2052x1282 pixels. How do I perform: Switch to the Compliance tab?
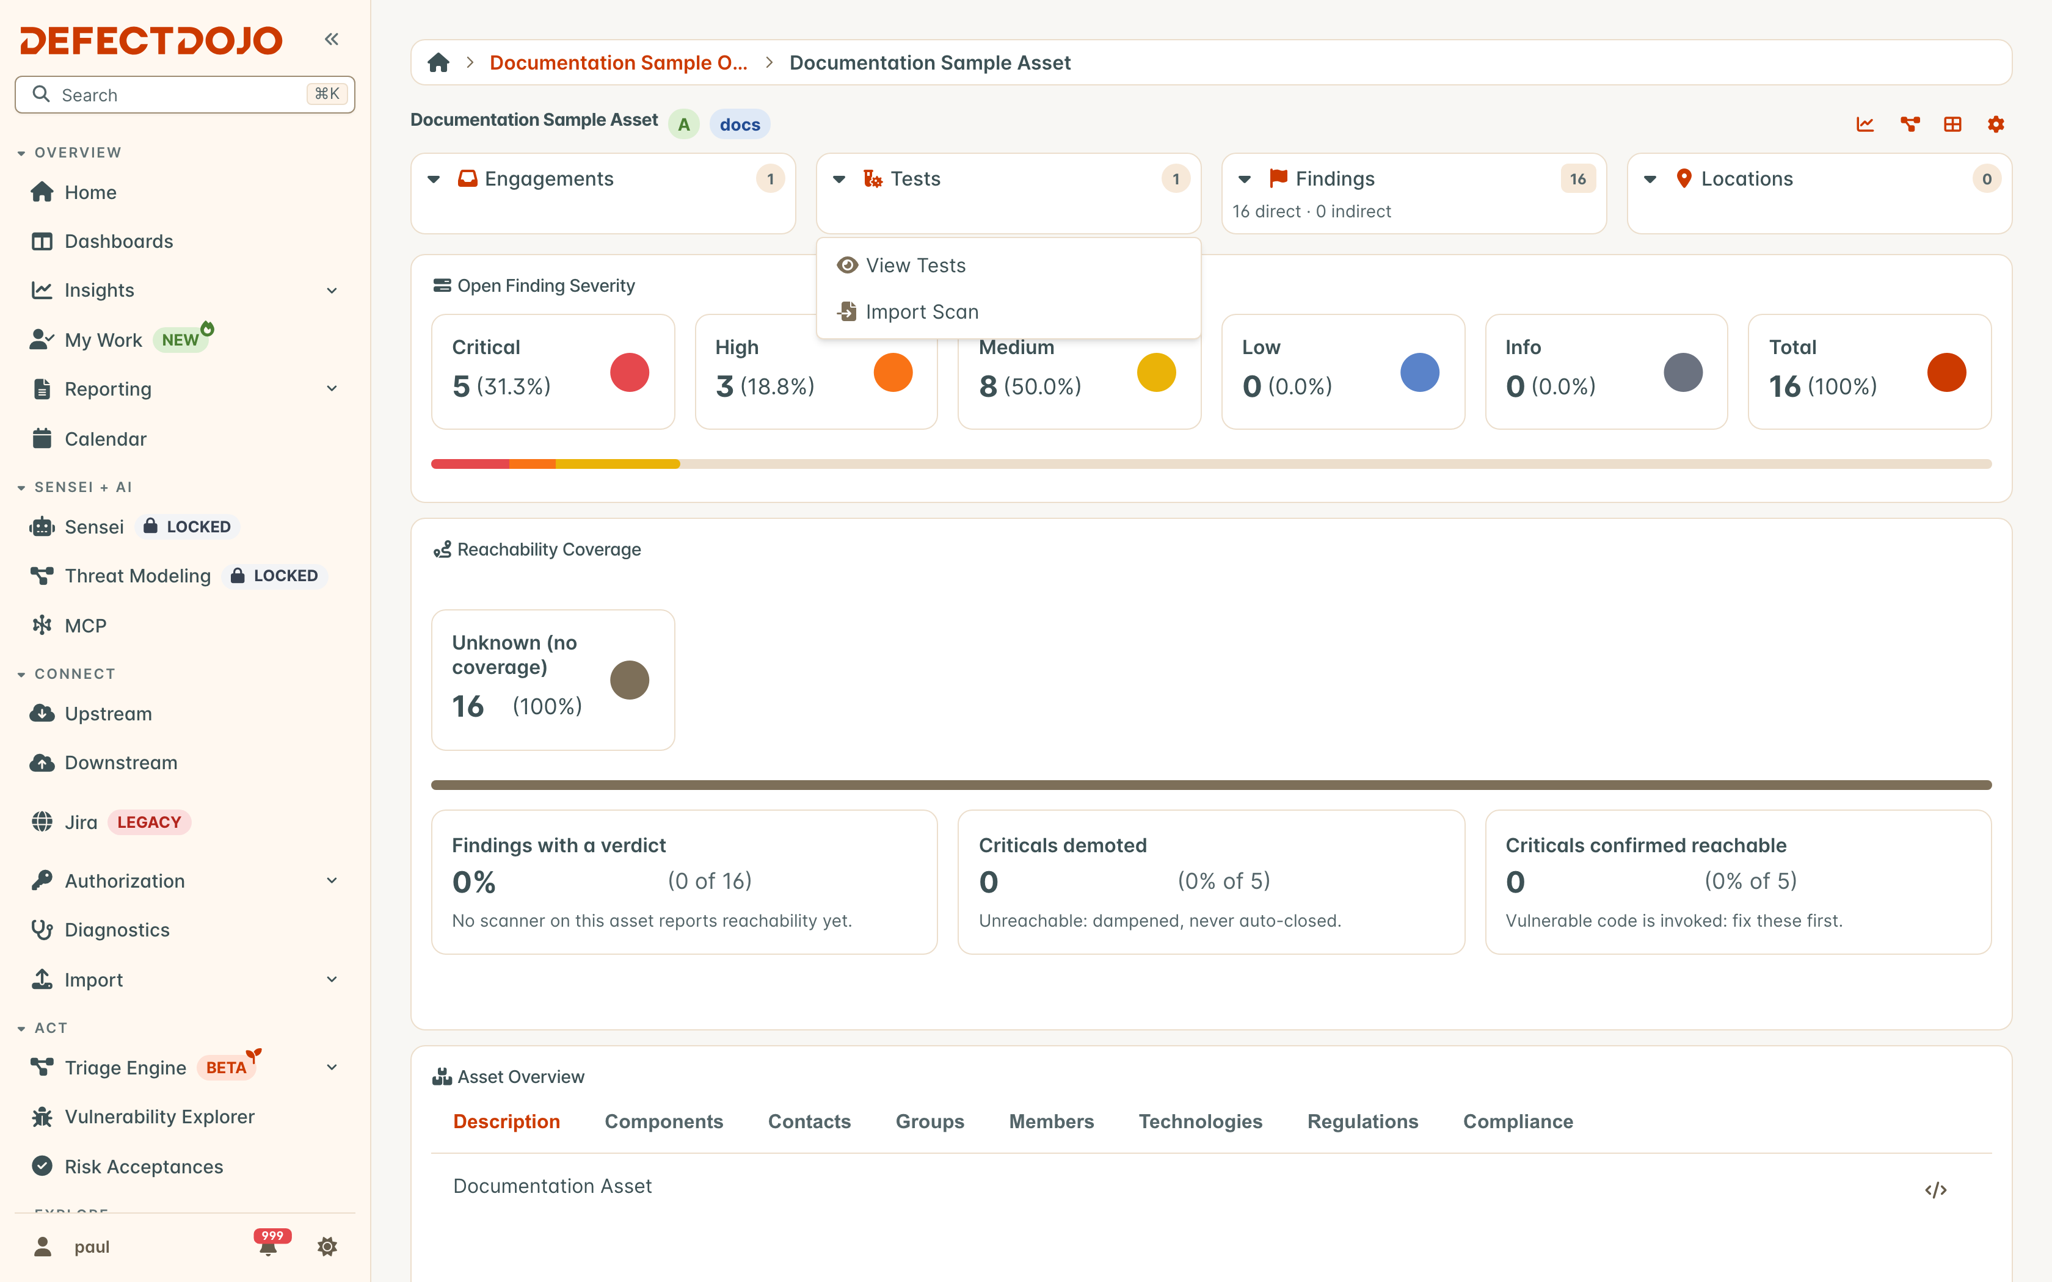(x=1518, y=1122)
